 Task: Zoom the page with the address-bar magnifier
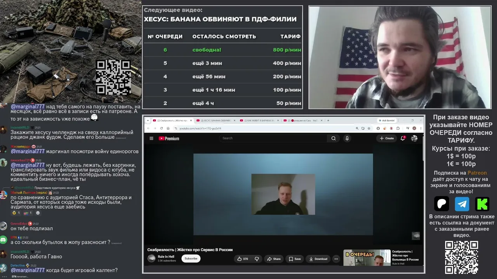[x=357, y=128]
